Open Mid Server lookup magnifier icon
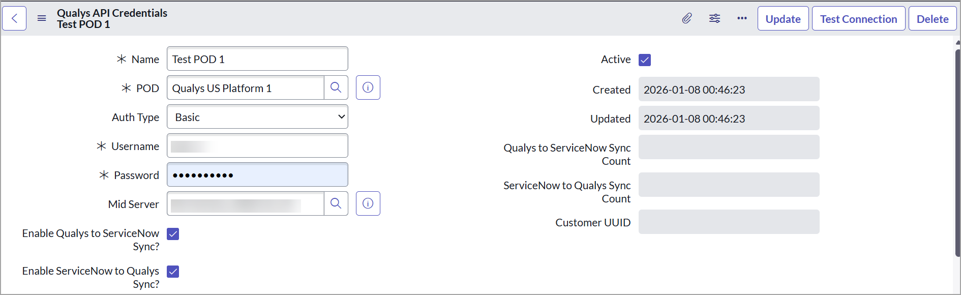The width and height of the screenshot is (961, 295). pyautogui.click(x=336, y=203)
